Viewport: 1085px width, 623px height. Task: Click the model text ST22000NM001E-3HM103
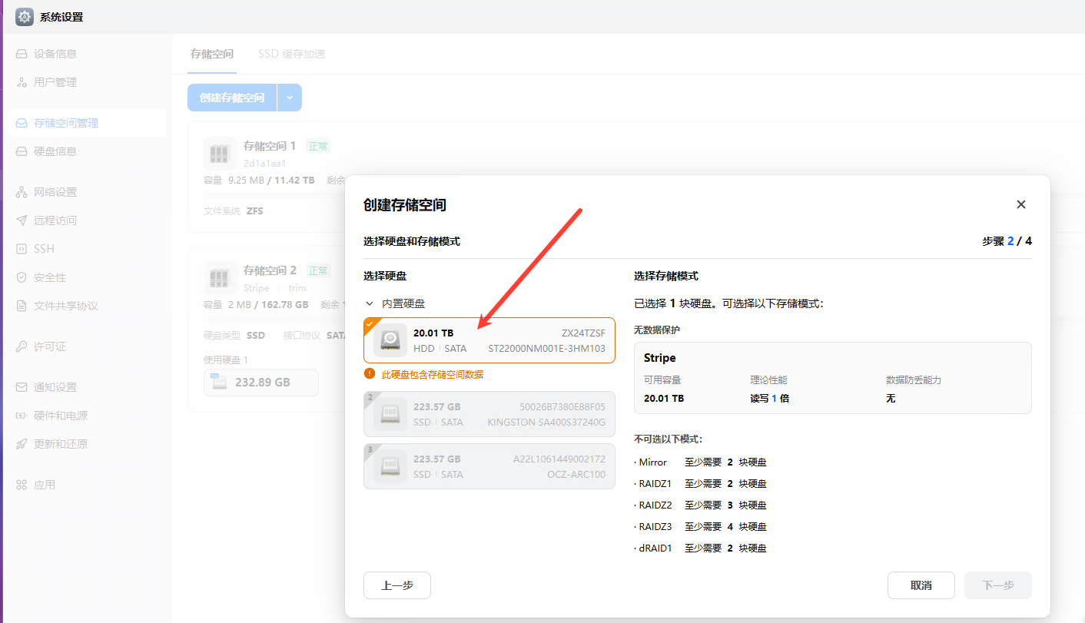point(547,348)
